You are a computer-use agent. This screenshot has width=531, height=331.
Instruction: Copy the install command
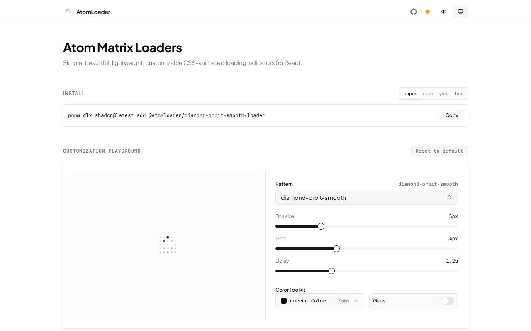(452, 115)
